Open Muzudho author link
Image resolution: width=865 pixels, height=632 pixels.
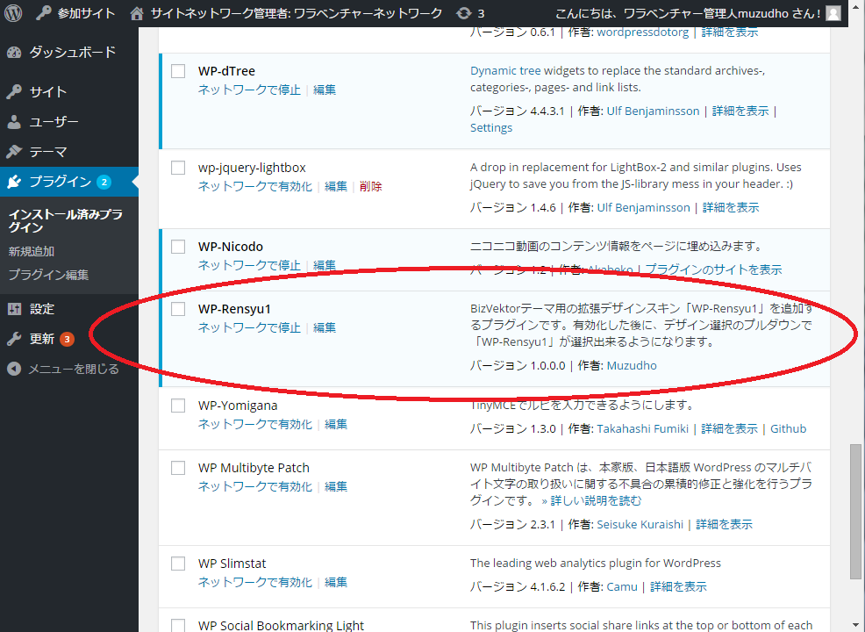coord(632,365)
